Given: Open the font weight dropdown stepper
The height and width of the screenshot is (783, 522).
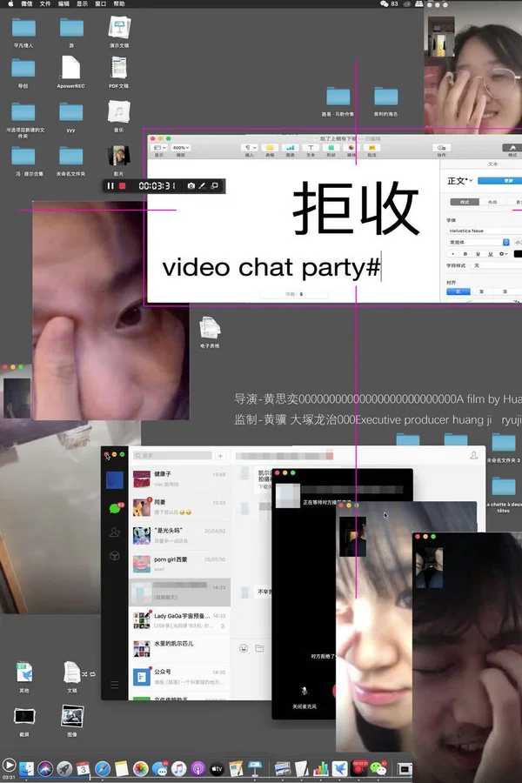Looking at the screenshot, I should [x=505, y=242].
